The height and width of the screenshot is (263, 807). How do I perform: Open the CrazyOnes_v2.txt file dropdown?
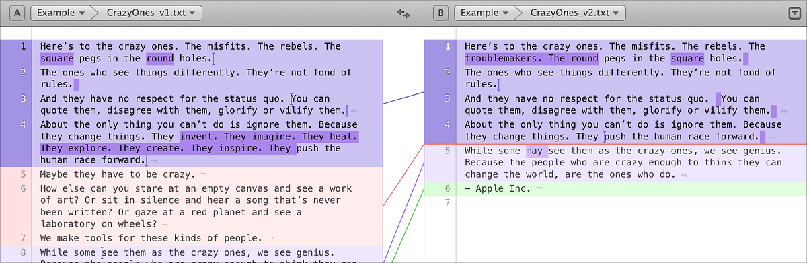click(x=572, y=13)
